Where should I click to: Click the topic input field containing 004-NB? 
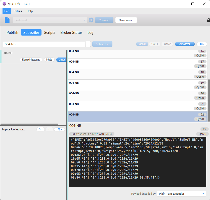coord(44,44)
